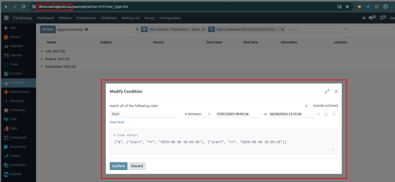Tick the select-all checkbox in list header
Viewport: 395px width, 182px height.
pyautogui.click(x=42, y=42)
